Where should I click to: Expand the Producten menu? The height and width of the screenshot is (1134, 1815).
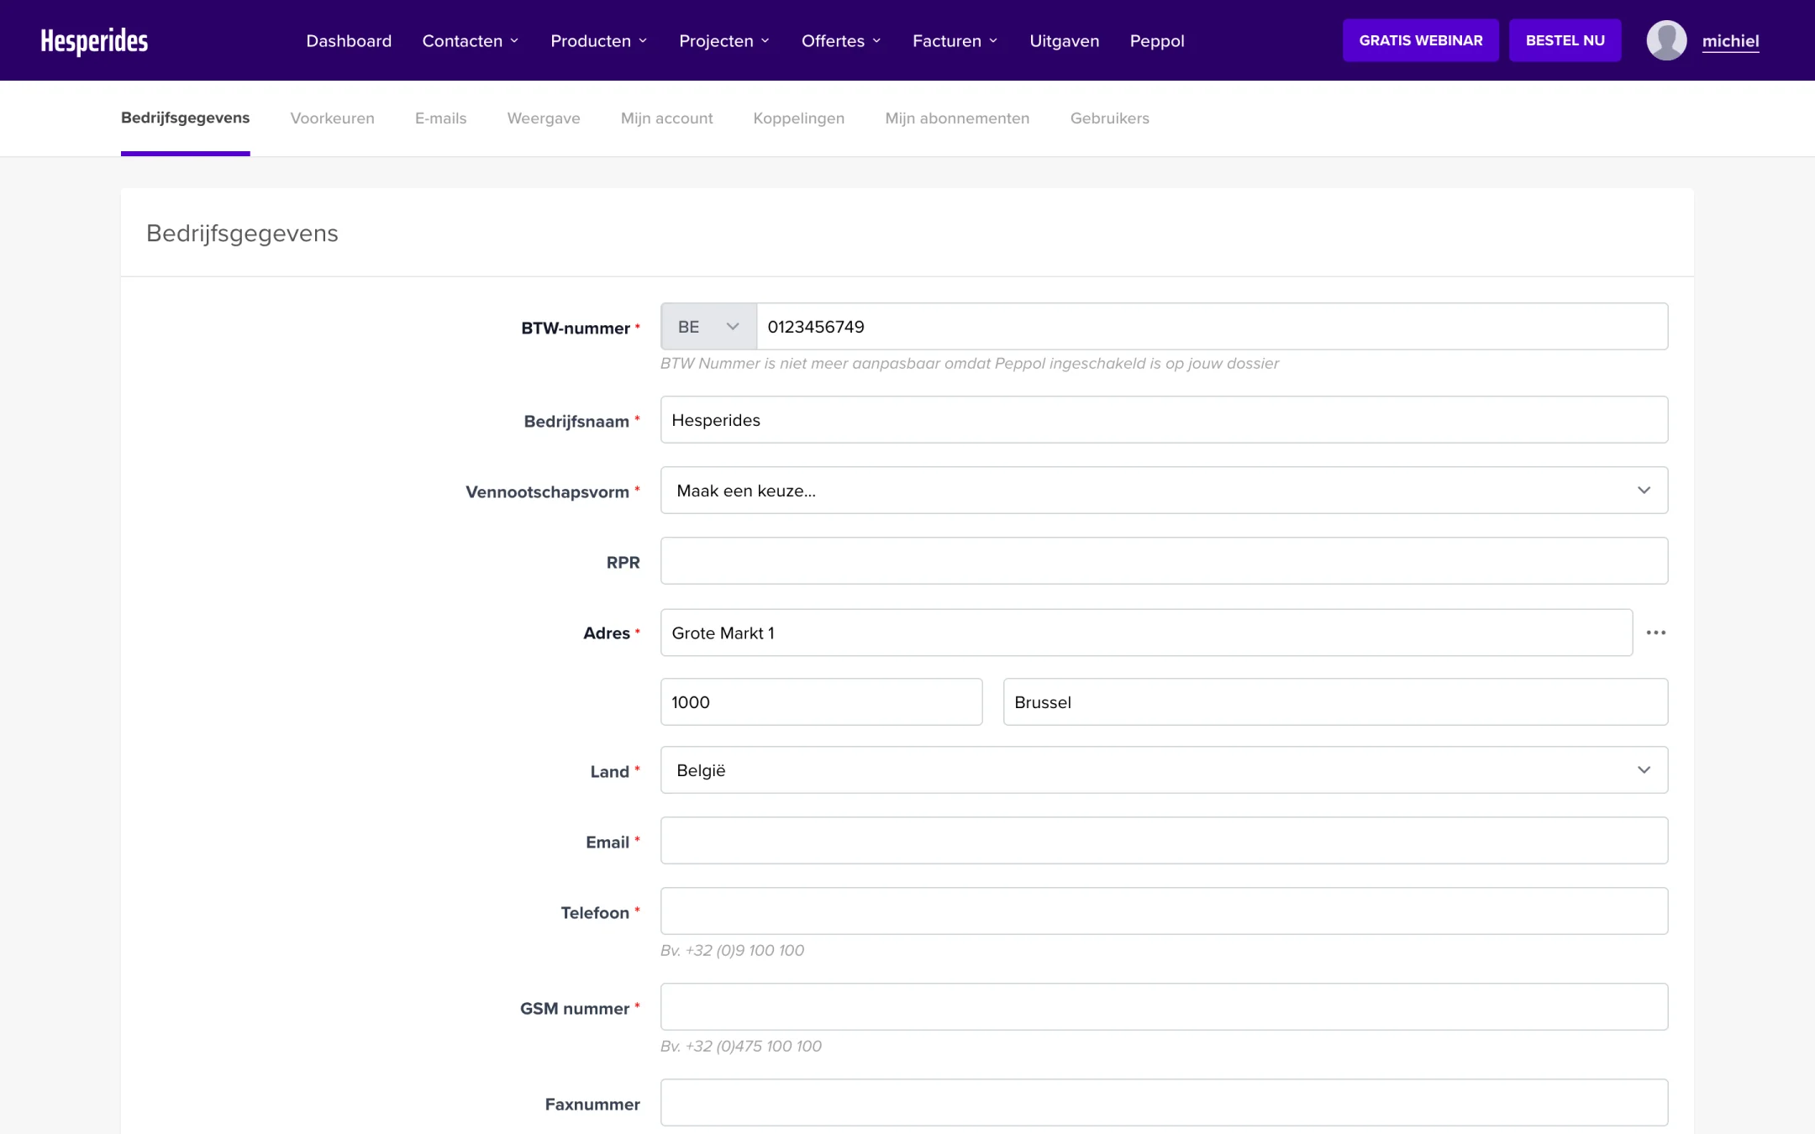[599, 40]
